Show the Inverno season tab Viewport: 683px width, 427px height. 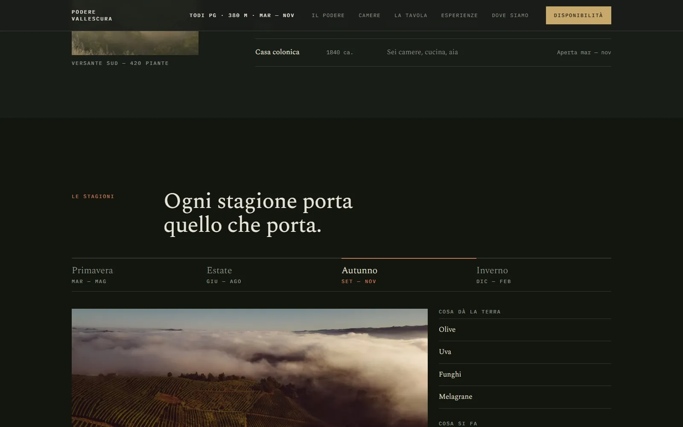tap(544, 275)
